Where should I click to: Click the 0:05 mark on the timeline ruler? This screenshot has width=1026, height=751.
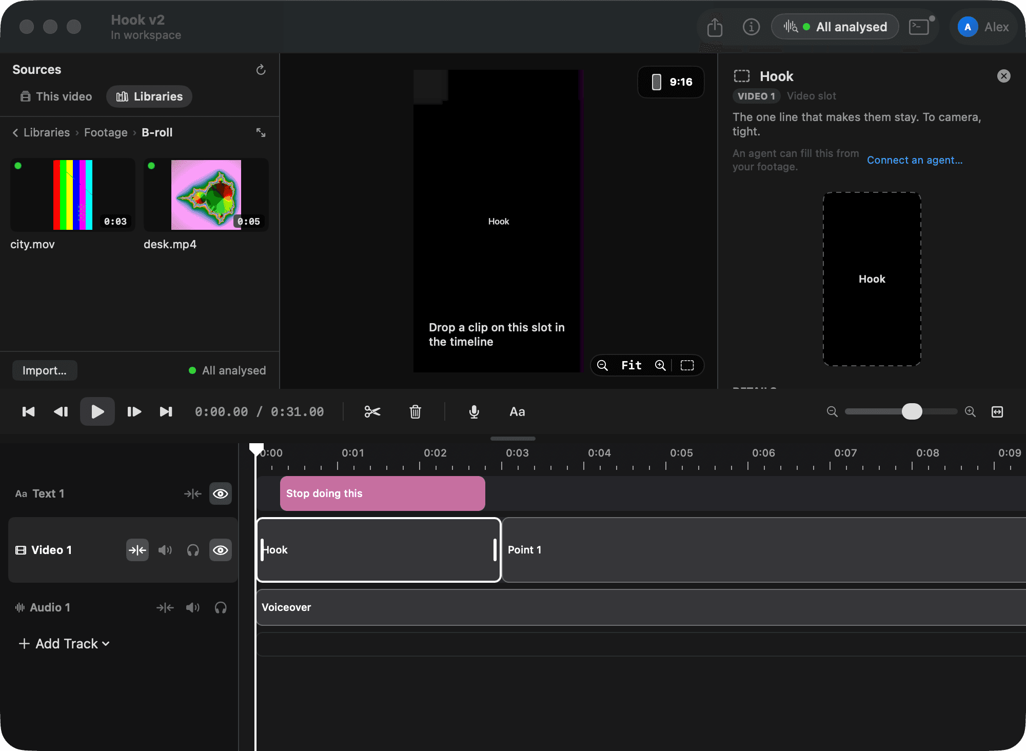[681, 453]
